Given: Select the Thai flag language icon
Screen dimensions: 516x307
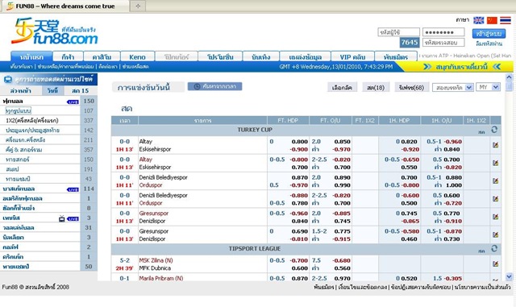Looking at the screenshot, I should tap(506, 20).
